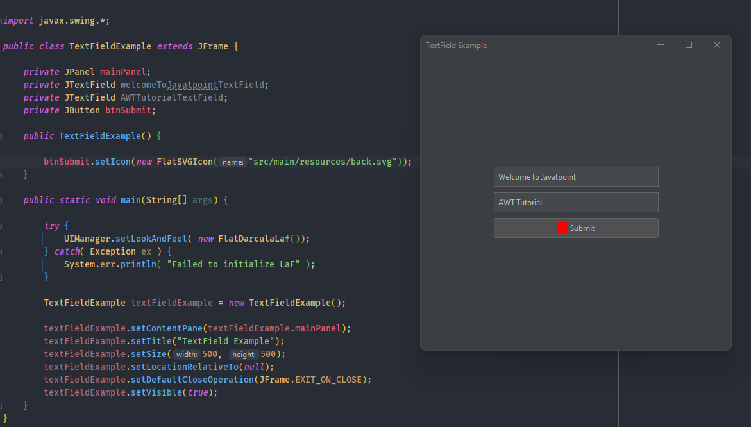Click the "static" keyword in the main method
Viewport: 751px width, 427px height.
pos(75,200)
